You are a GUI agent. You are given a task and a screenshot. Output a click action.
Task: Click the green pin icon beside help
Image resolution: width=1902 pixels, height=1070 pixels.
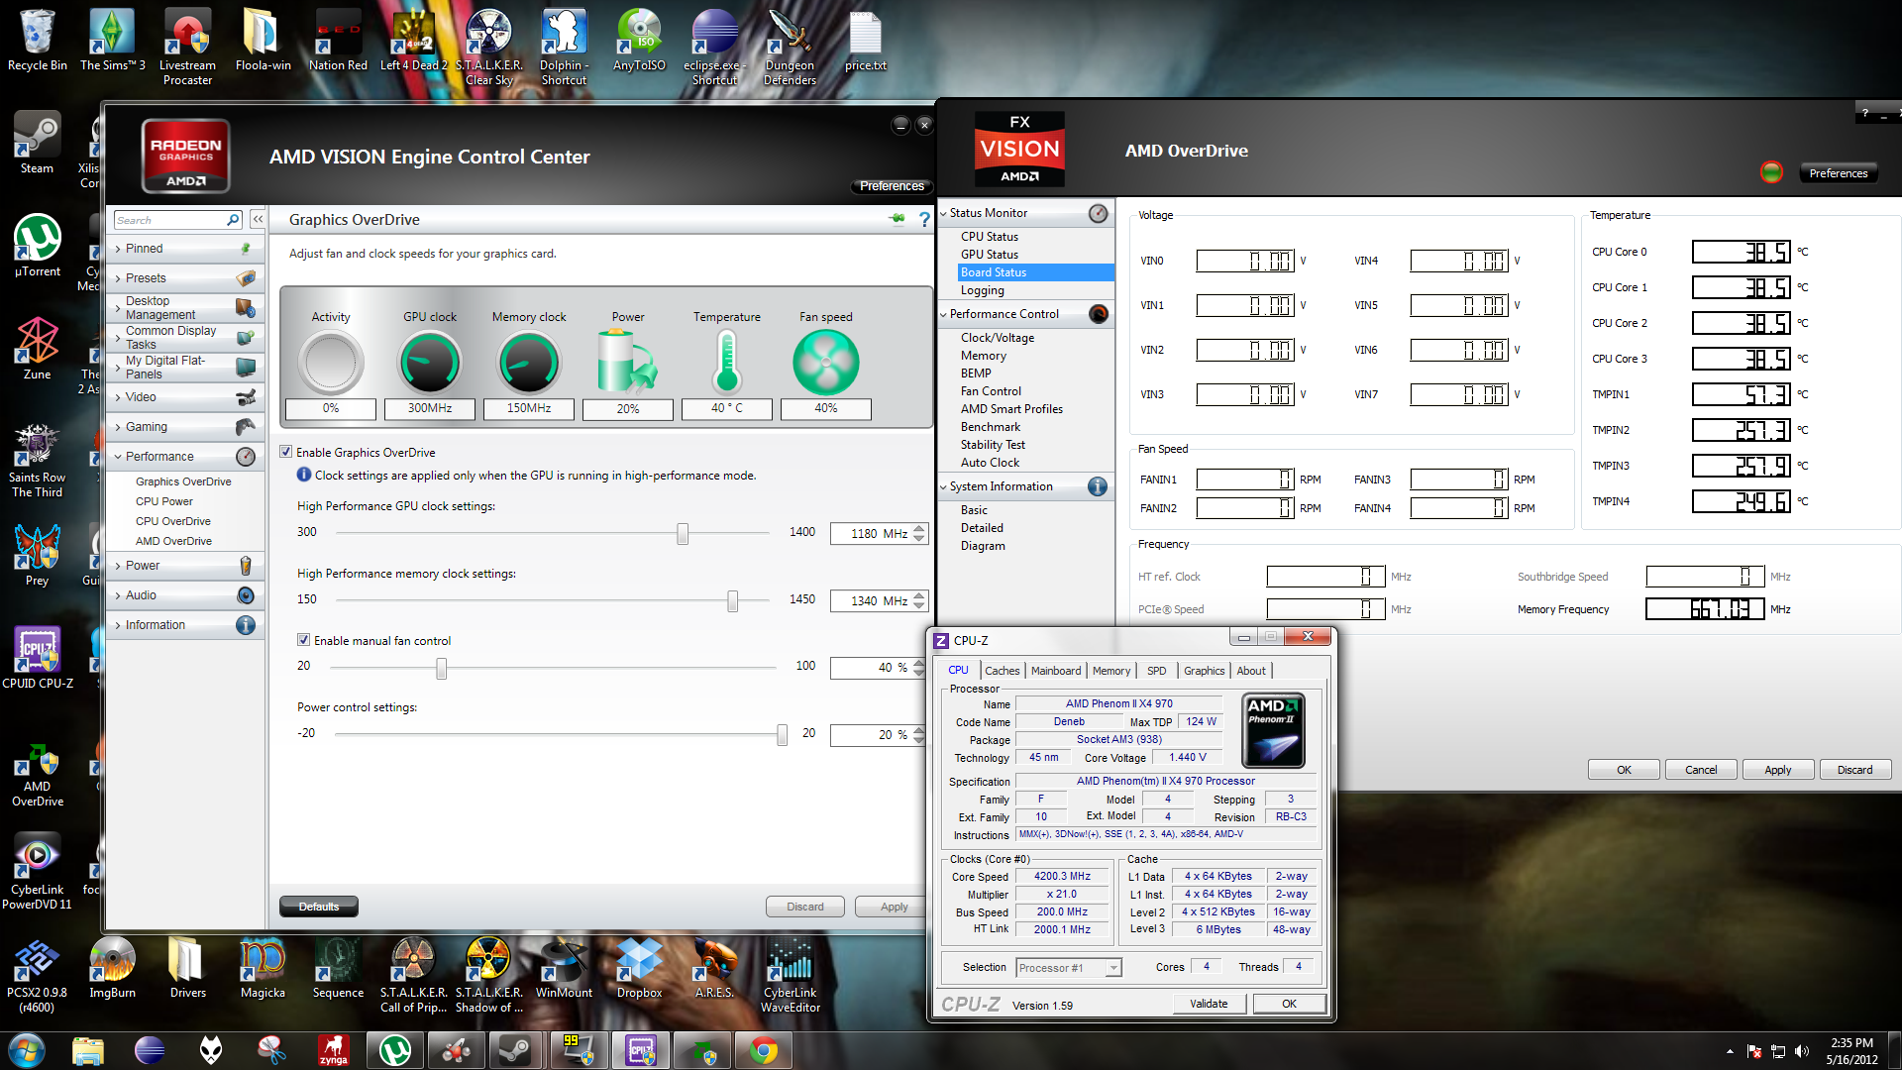[x=897, y=218]
